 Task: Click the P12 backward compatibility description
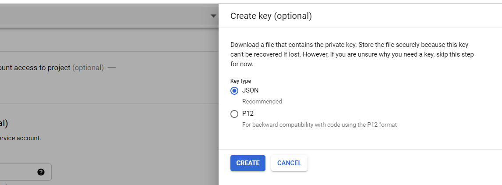click(319, 125)
